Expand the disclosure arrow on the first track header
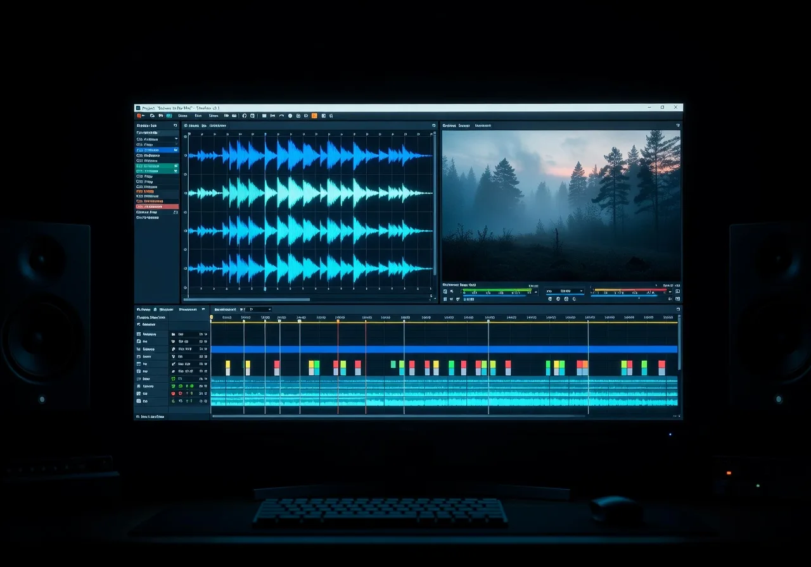 tap(176, 139)
